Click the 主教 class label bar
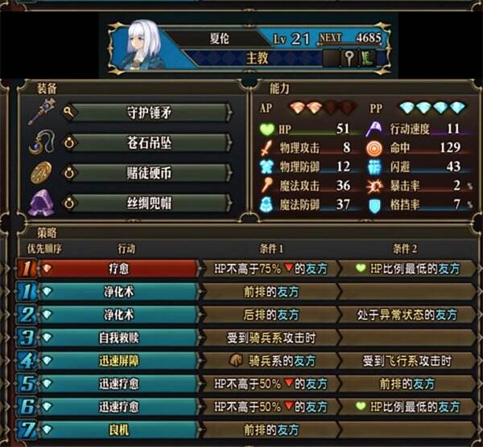Viewport: 483px width, 447px height. (x=256, y=58)
